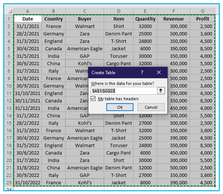
Task: Select Item cell Cargo Pant in row 7
Action: pyautogui.click(x=118, y=63)
